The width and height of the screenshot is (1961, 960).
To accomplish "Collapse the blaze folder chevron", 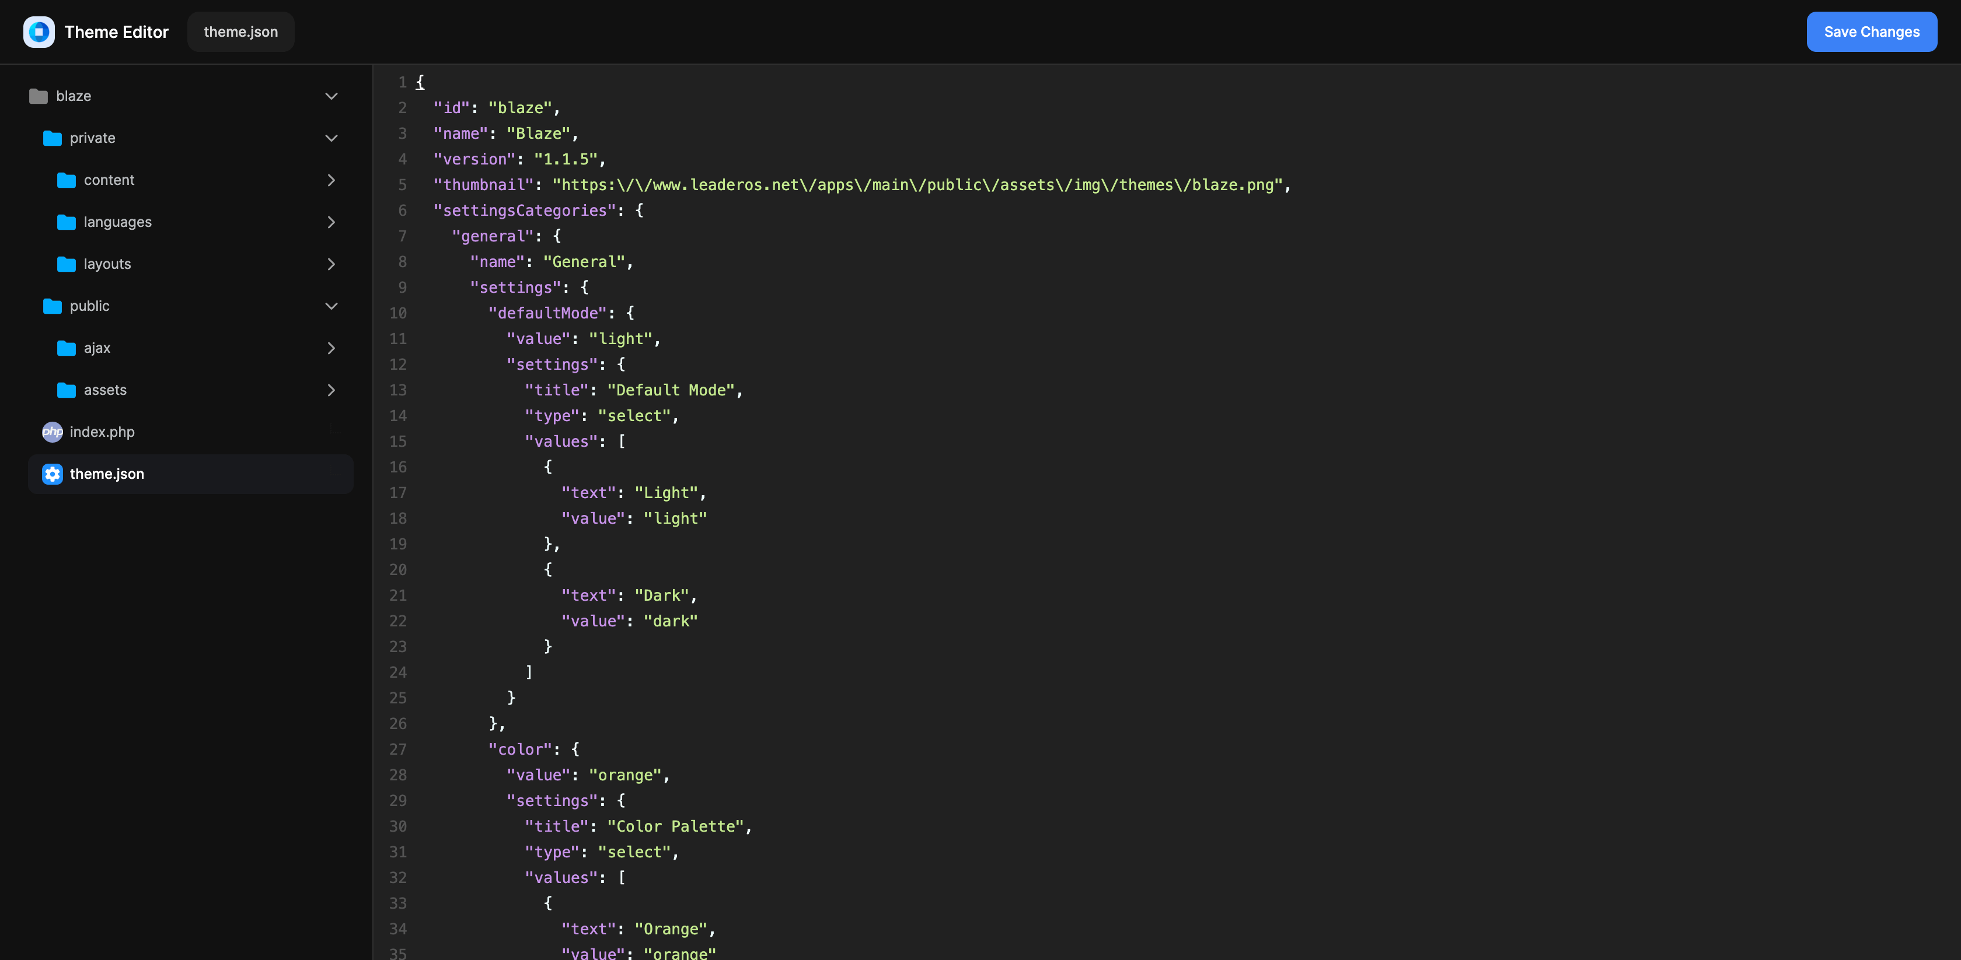I will (331, 97).
